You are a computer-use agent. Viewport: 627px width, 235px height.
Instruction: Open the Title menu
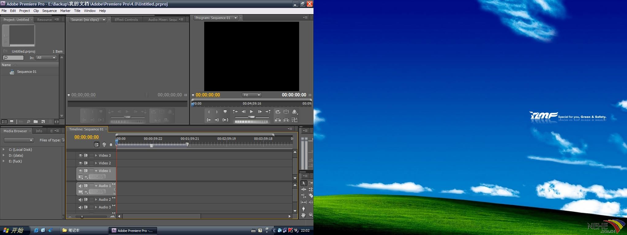[x=77, y=11]
